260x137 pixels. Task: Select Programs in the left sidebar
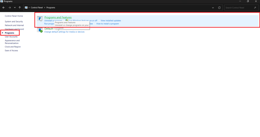click(9, 33)
